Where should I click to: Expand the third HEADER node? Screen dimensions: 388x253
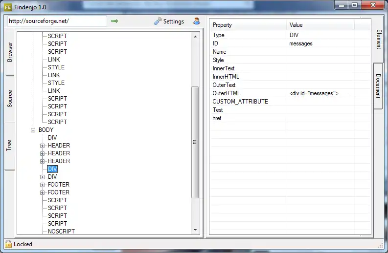click(42, 161)
